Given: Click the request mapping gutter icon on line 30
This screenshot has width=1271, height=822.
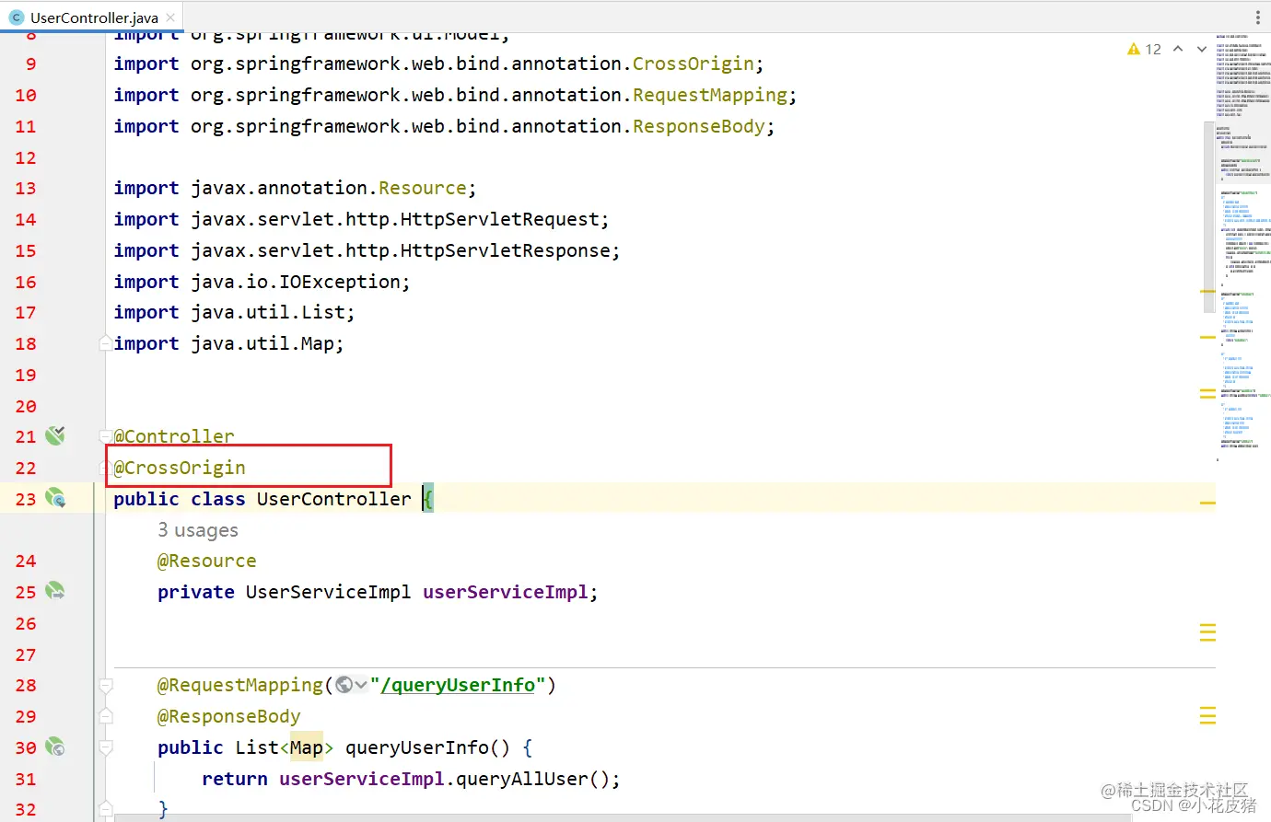Looking at the screenshot, I should 55,747.
